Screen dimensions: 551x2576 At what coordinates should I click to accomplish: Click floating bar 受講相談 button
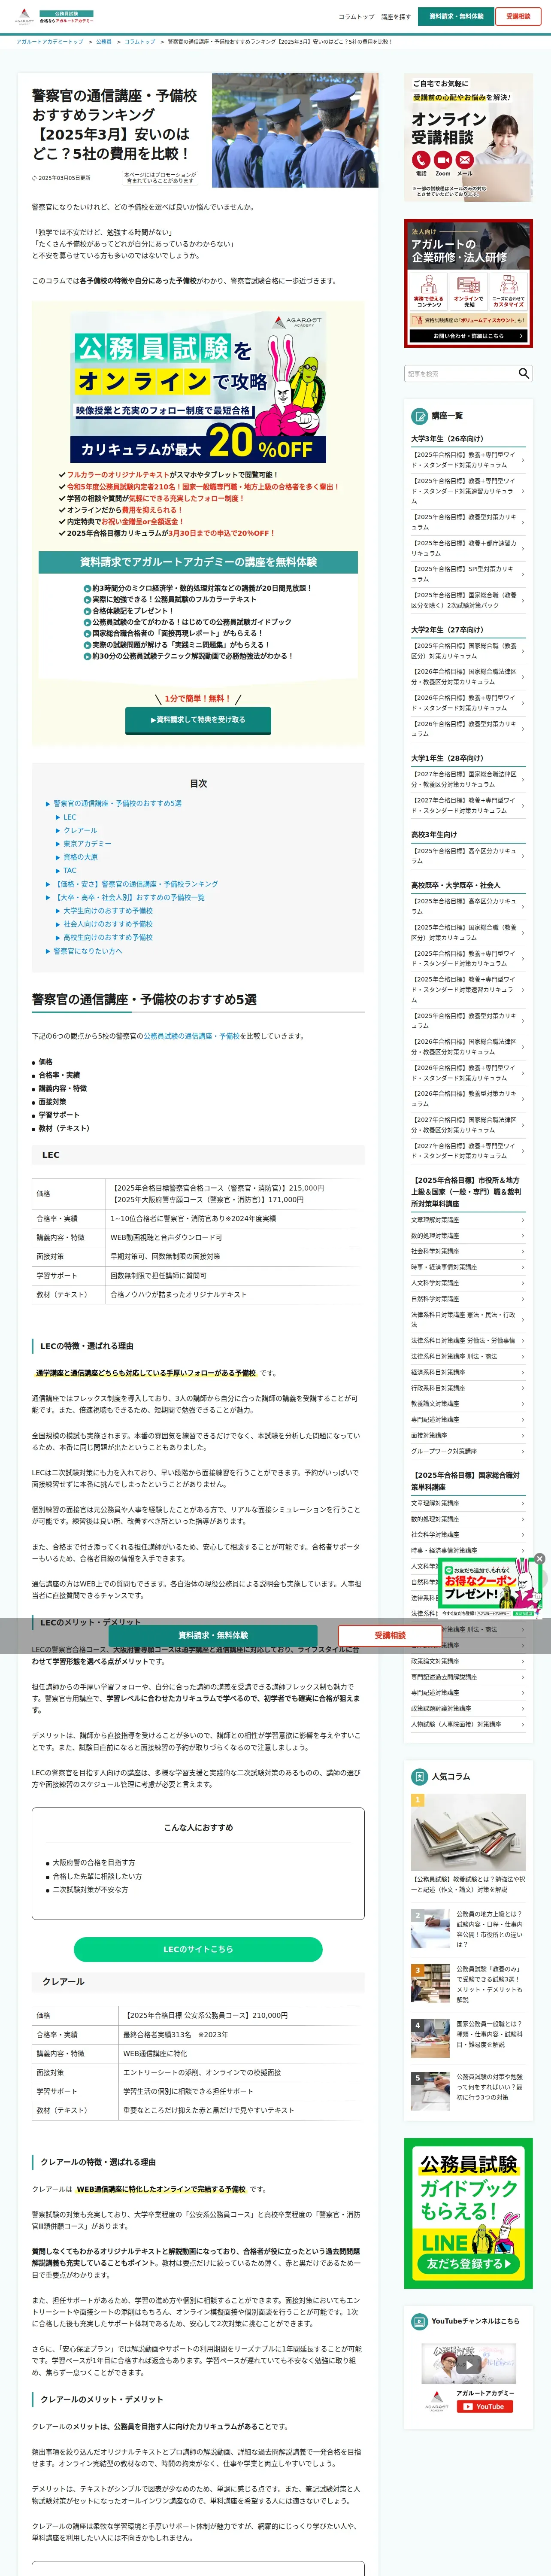click(390, 1635)
